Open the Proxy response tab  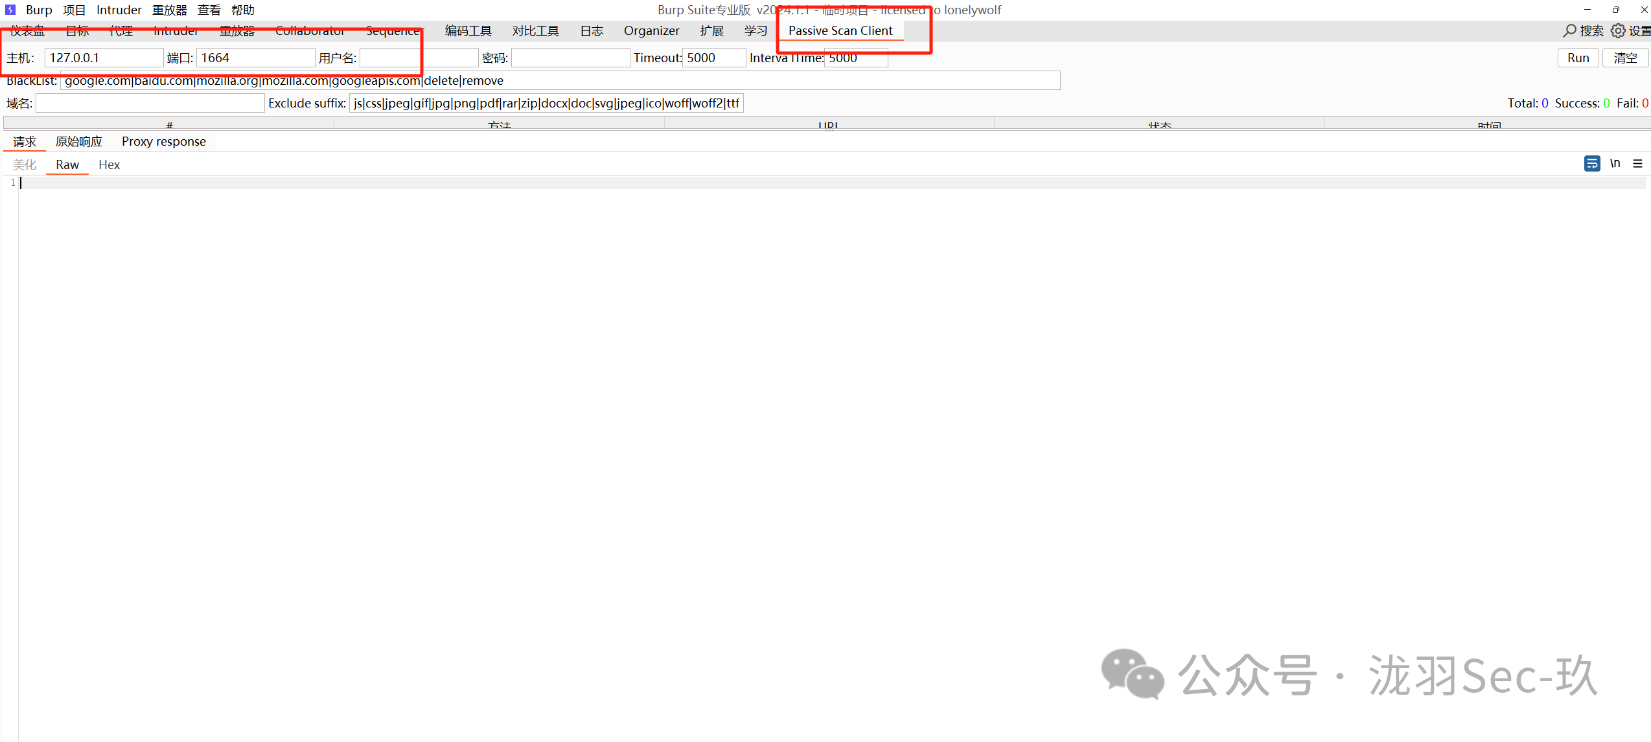163,141
